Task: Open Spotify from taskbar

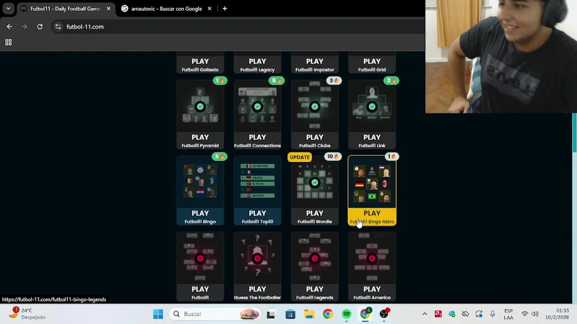Action: 346,314
